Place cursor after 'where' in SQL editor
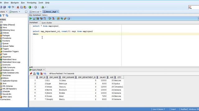The height and width of the screenshot is (111, 199). pos(39,34)
